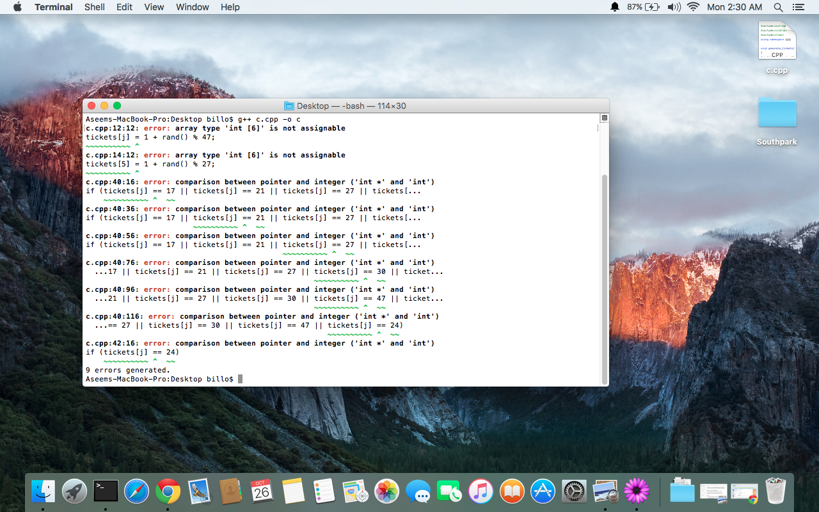Open Calendar from the Dock

[262, 492]
